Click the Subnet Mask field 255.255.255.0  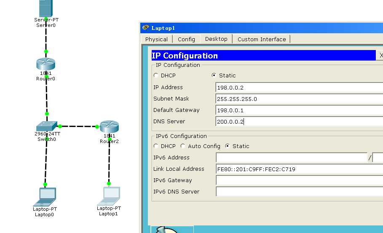coord(299,99)
